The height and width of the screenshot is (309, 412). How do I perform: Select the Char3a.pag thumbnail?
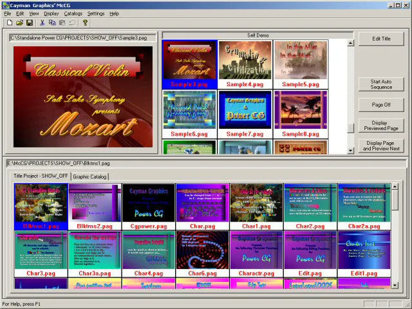[95, 254]
